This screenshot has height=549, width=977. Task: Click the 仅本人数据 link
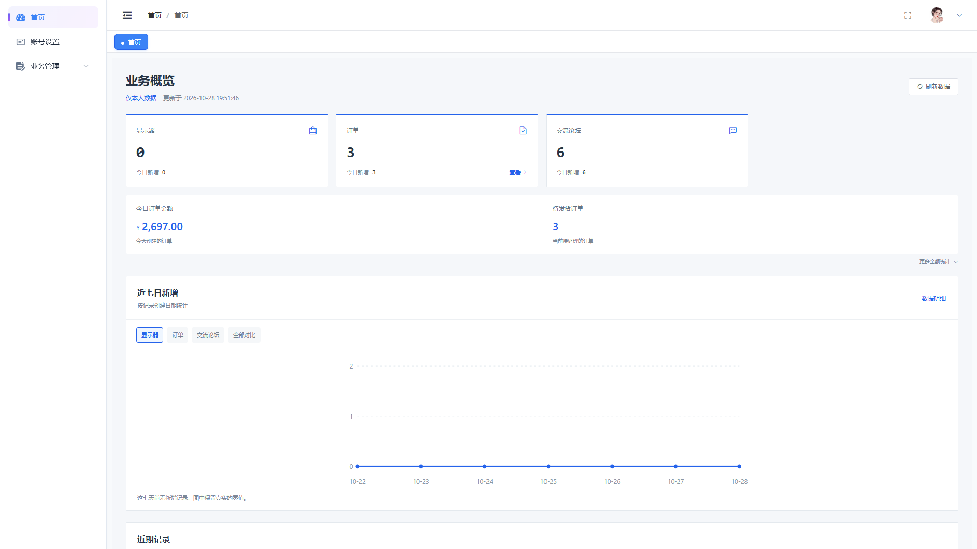click(x=141, y=98)
